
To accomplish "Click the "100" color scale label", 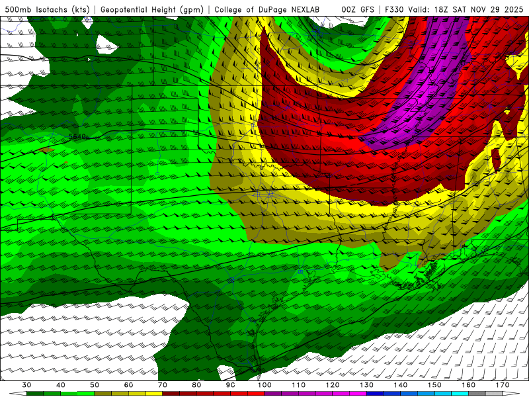I will [264, 385].
